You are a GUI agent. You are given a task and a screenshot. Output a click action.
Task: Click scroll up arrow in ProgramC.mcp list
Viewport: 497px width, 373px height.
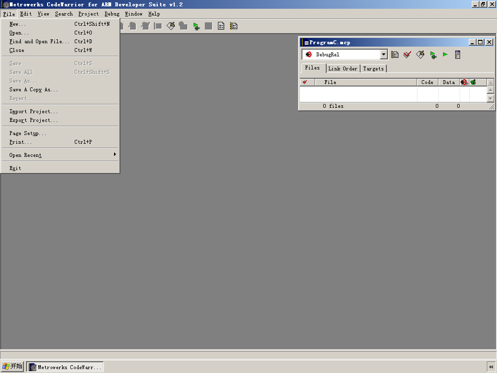[491, 90]
